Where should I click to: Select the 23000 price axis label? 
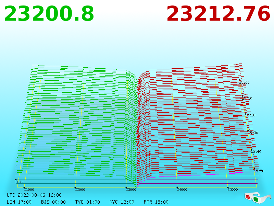pos(131,190)
